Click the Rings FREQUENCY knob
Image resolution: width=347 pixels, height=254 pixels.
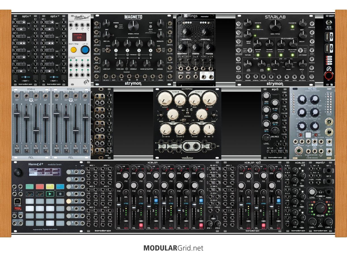186,32
